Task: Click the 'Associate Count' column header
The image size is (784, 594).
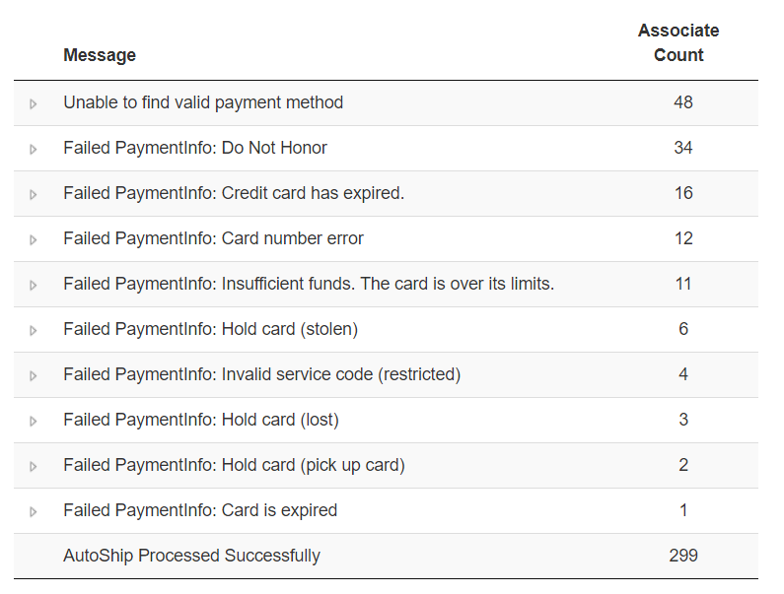Action: tap(678, 43)
